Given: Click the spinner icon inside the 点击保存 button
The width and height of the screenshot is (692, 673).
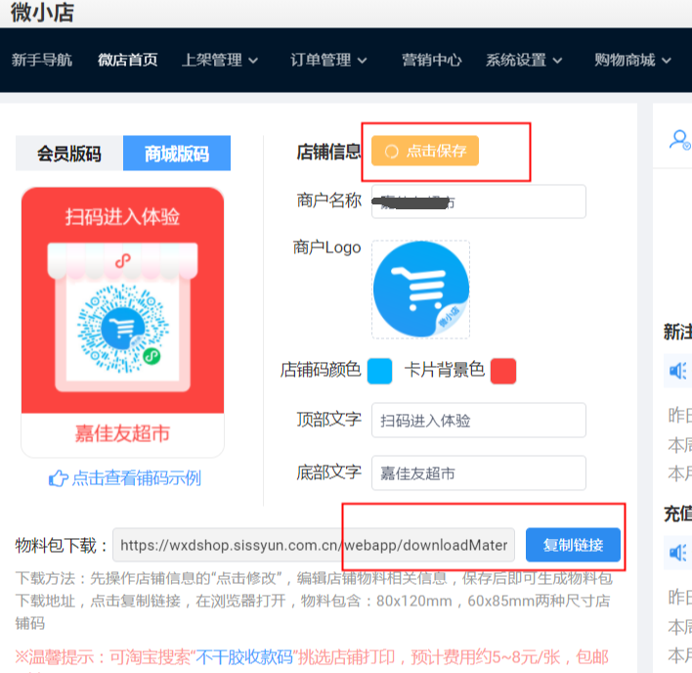Looking at the screenshot, I should click(392, 152).
